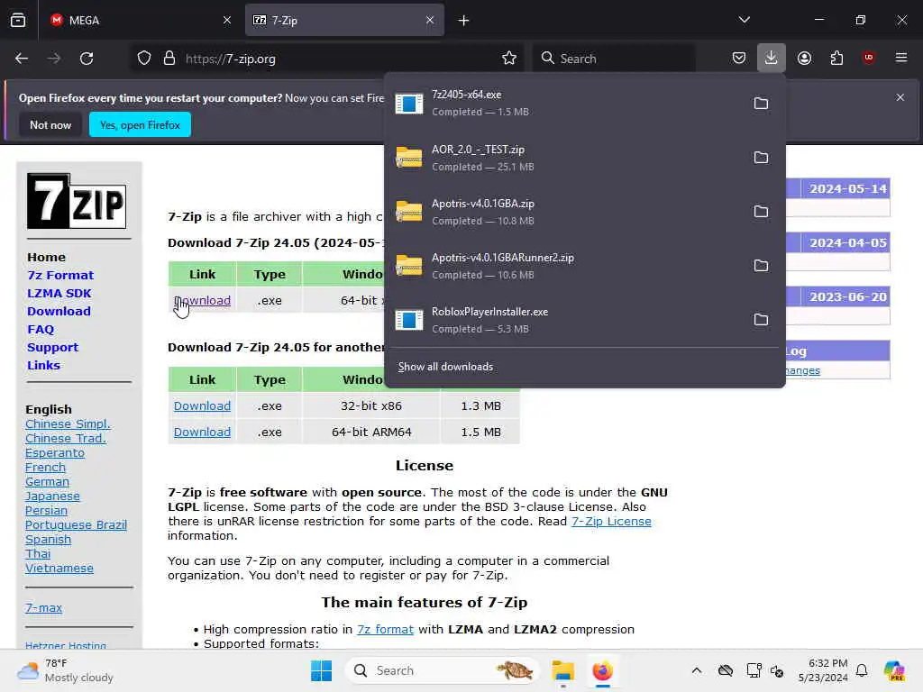Switch language to Japanese

[52, 496]
